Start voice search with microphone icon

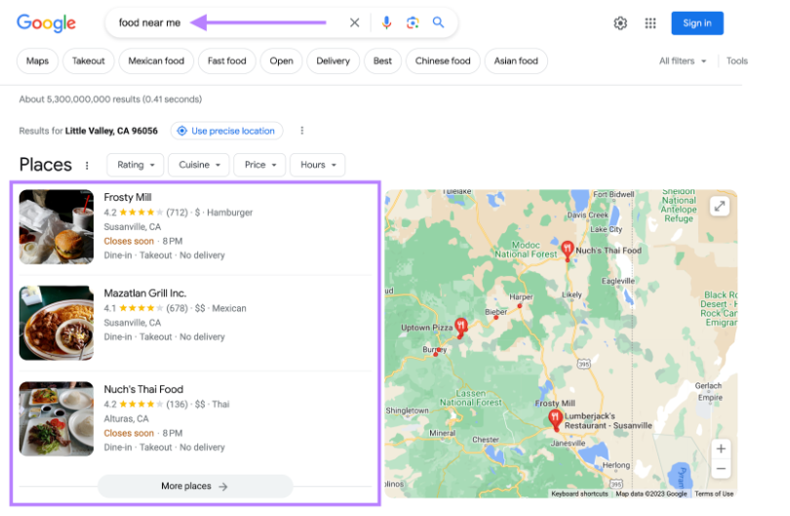coord(386,22)
